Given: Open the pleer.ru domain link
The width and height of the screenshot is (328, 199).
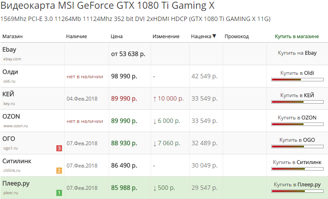Looking at the screenshot, I should click(x=10, y=193).
